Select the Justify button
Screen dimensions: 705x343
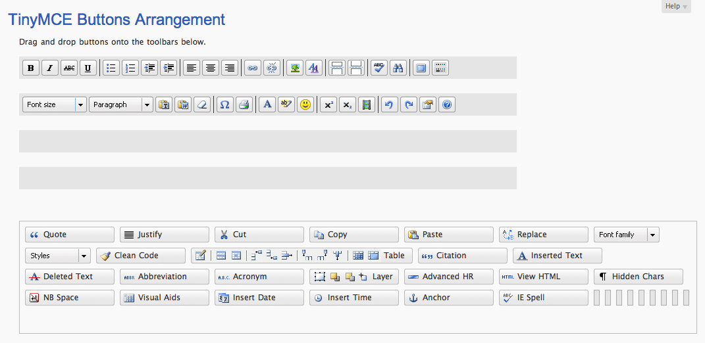[x=165, y=235]
